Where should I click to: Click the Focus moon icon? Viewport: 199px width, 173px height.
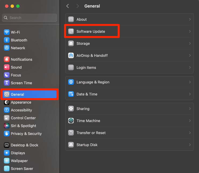click(x=7, y=75)
